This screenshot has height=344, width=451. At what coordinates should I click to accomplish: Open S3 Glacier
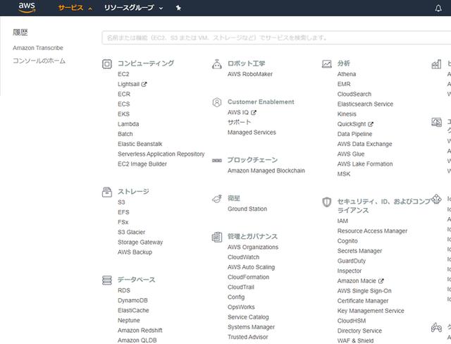(x=132, y=232)
